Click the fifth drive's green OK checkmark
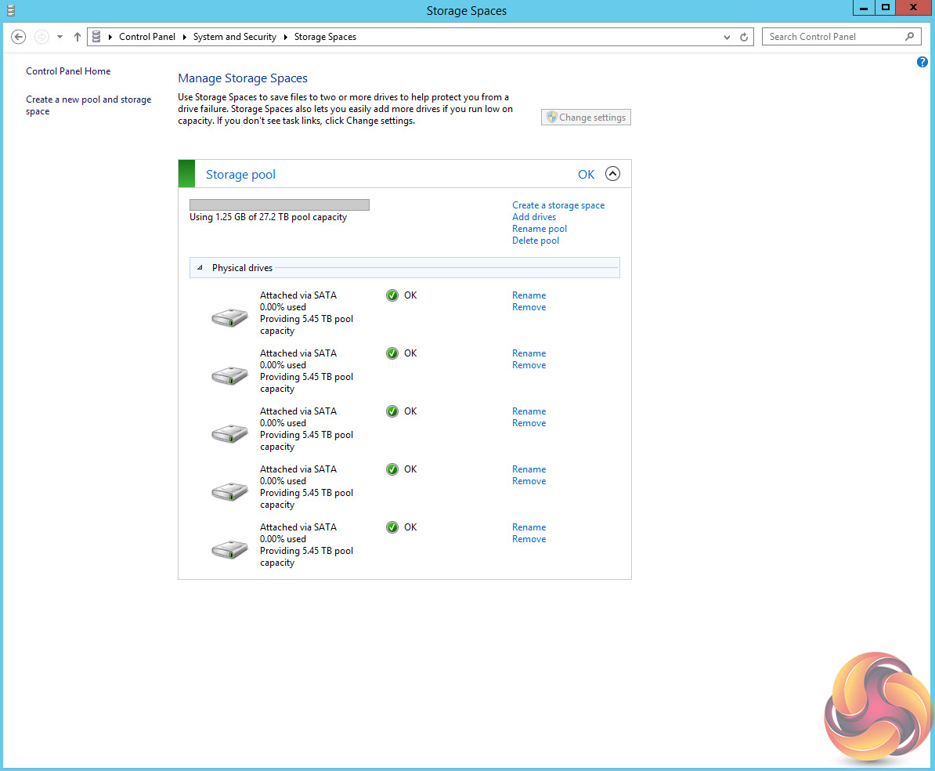Viewport: 935px width, 771px height. point(392,527)
